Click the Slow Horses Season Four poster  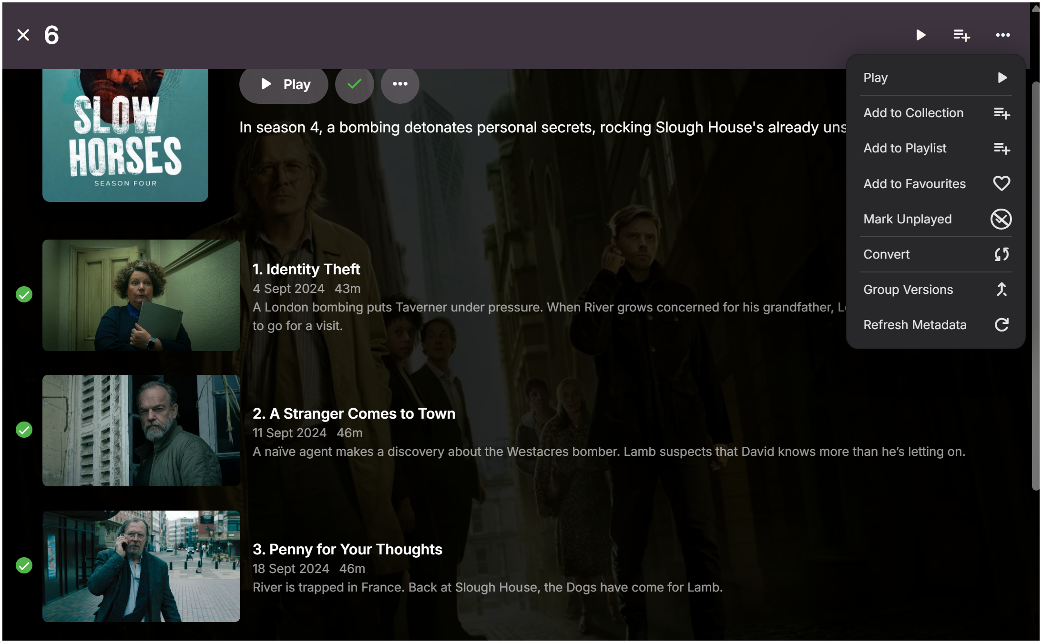[125, 135]
